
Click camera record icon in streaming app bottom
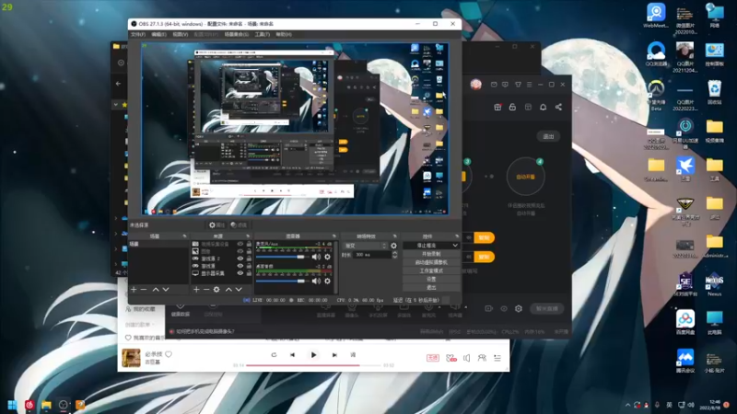click(x=489, y=308)
